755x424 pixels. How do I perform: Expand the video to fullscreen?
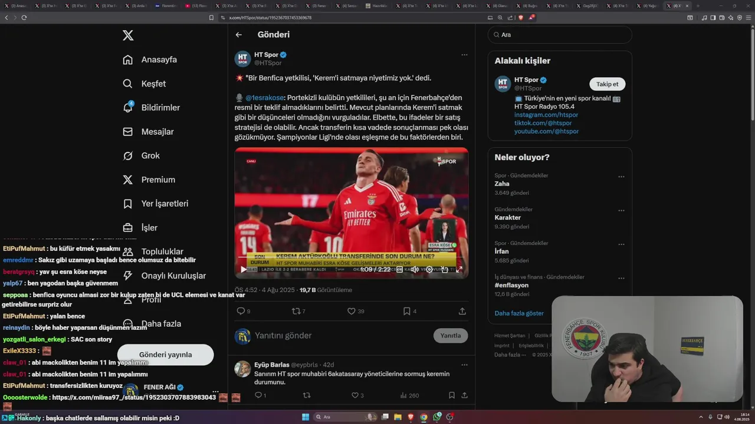(459, 269)
